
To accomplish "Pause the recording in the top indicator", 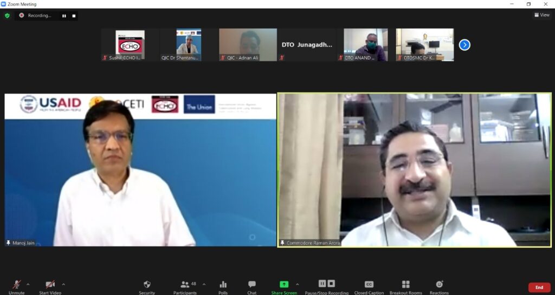I will click(64, 16).
